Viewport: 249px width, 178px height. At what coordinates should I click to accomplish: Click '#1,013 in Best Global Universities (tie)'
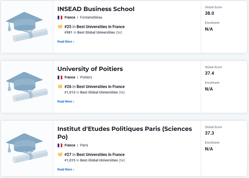click(x=95, y=92)
